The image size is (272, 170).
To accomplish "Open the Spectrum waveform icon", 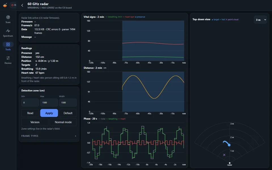I will coord(8,31).
